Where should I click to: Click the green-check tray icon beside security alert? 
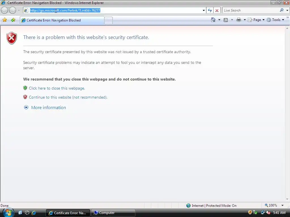click(x=255, y=212)
